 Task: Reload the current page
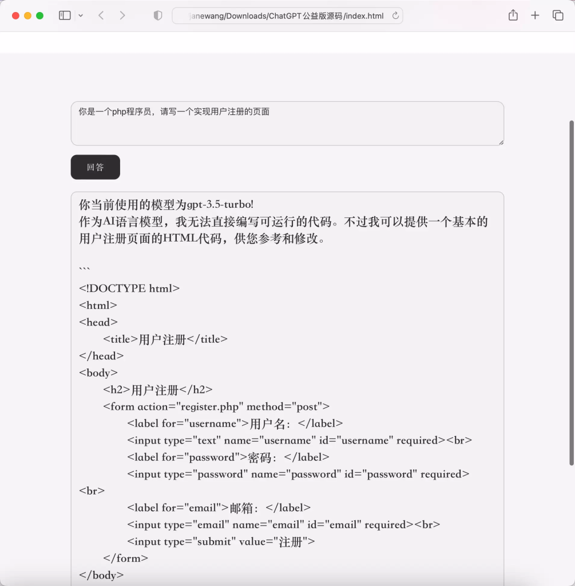pos(395,15)
